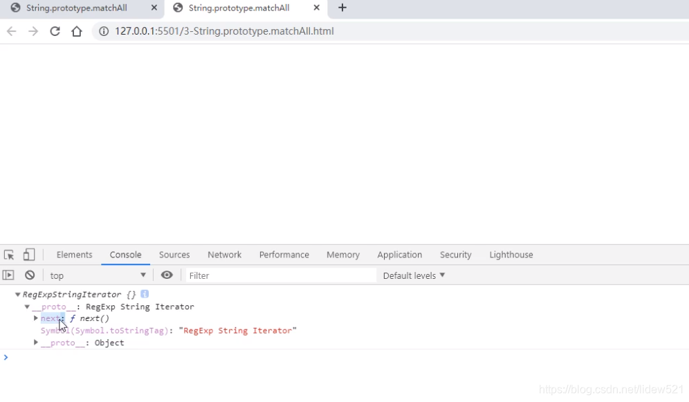This screenshot has height=402, width=689.
Task: Open the Default levels dropdown
Action: (x=414, y=275)
